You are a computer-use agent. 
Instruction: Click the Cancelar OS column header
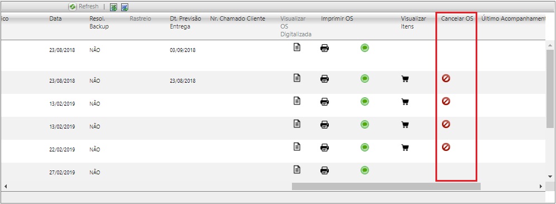pyautogui.click(x=457, y=19)
